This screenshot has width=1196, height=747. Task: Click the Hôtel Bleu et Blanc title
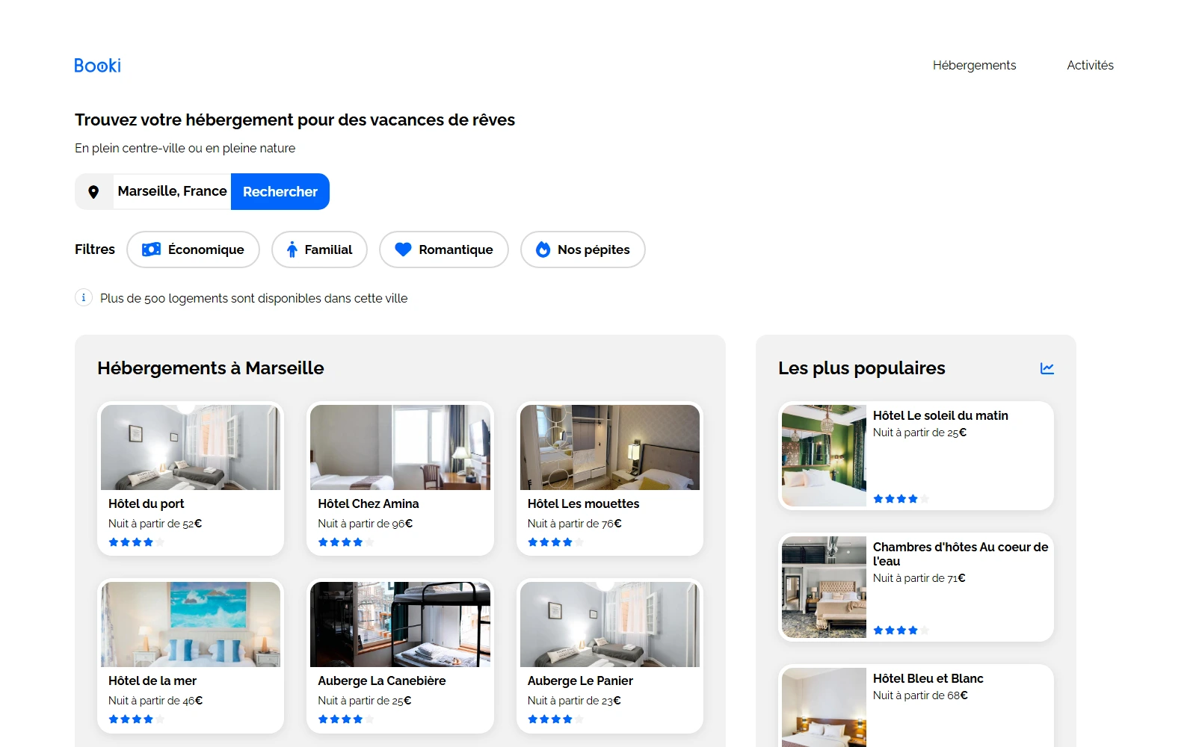[928, 679]
